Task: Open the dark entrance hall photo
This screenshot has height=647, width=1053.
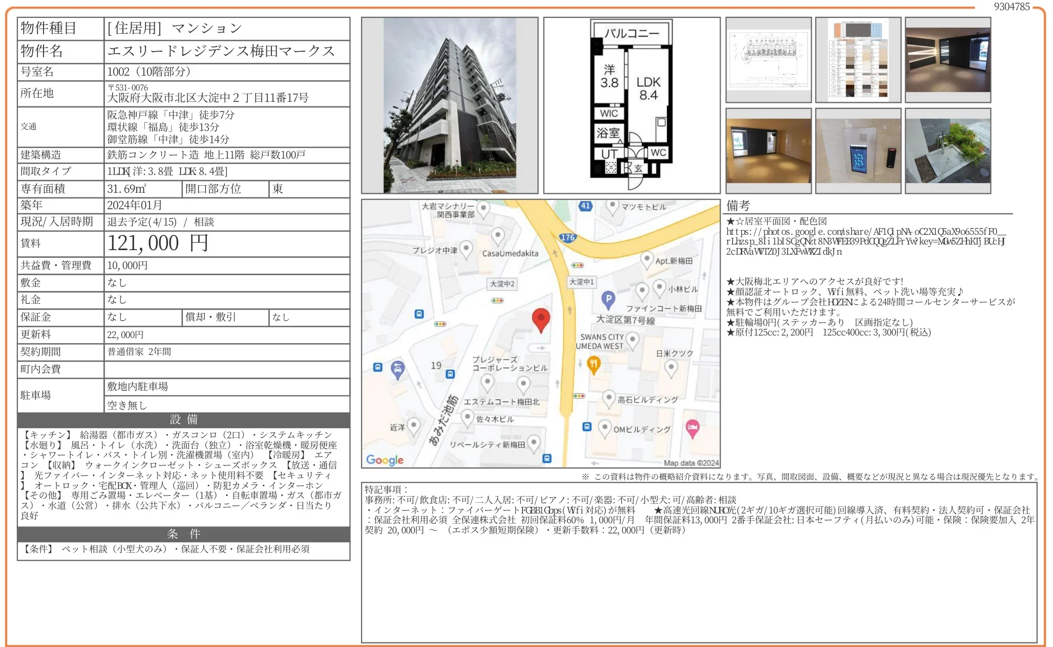Action: (x=947, y=60)
